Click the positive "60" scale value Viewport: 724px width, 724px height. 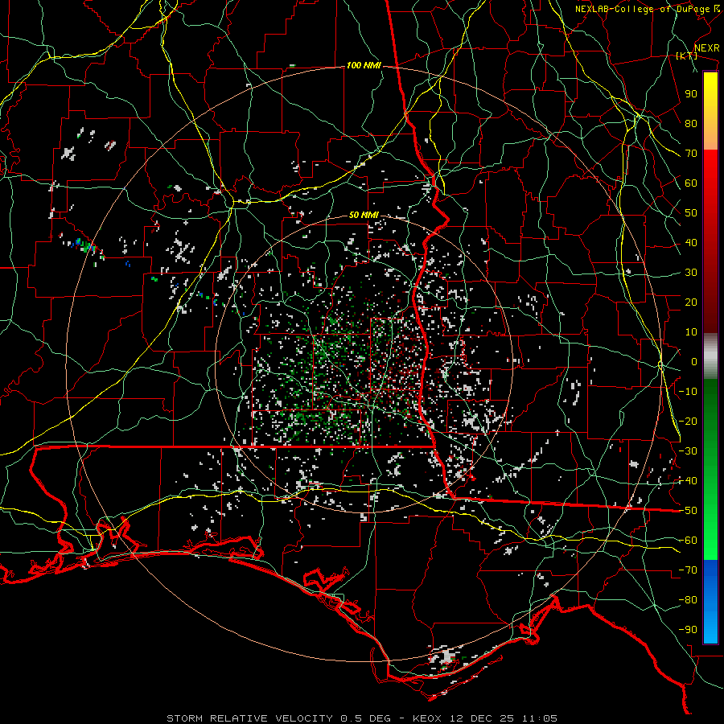tap(691, 183)
